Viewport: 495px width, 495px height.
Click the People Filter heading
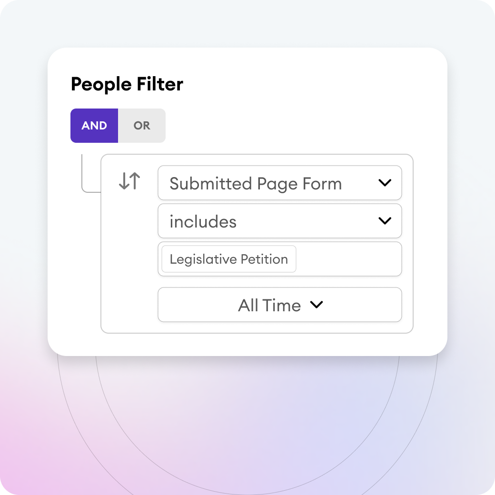[127, 84]
